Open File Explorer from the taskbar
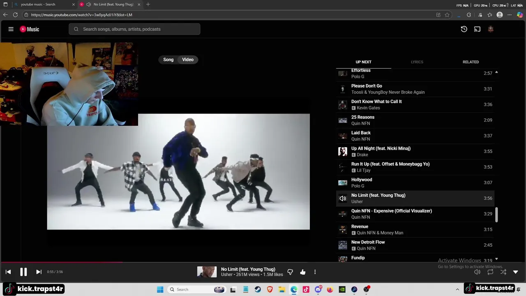 [x=282, y=289]
